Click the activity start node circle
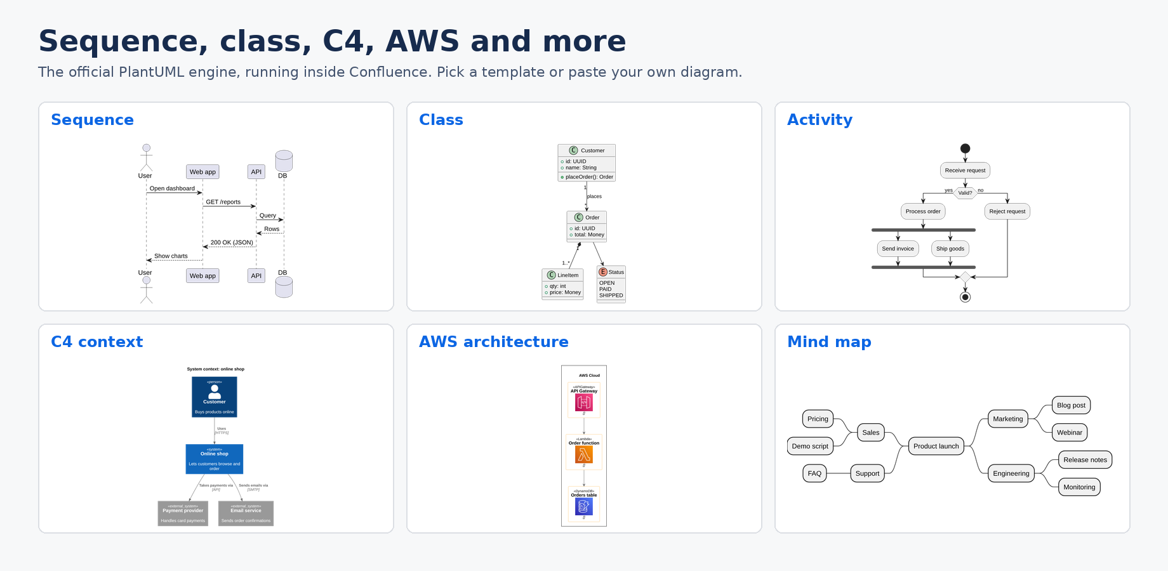The image size is (1168, 571). click(965, 148)
